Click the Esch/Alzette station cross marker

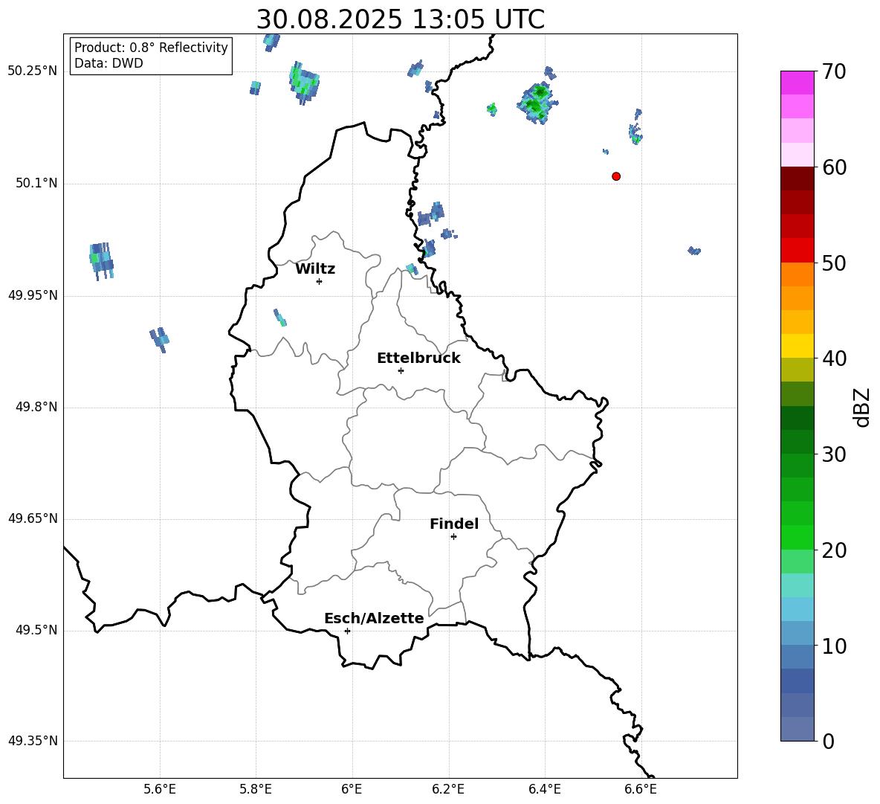point(347,631)
